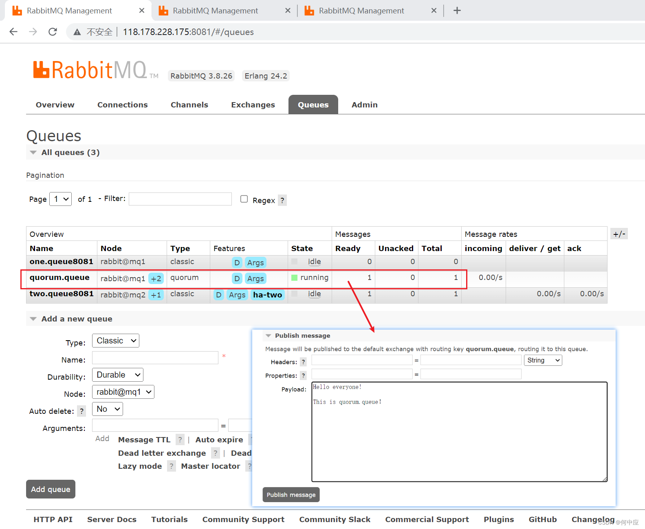
Task: Open the two.queue8081 queue link
Action: tap(62, 294)
